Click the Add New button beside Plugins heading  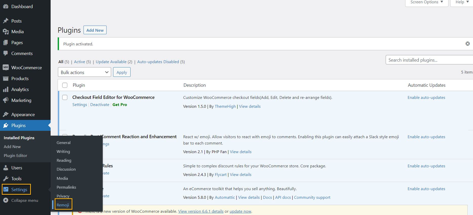click(95, 30)
